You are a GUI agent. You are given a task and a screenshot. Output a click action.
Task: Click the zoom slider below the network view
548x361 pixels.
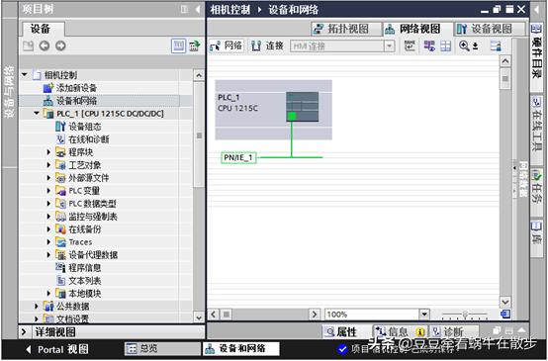[x=465, y=315]
